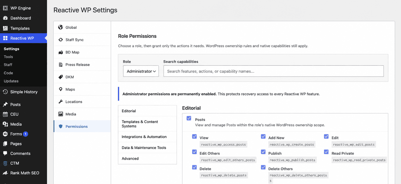Click the Rank Math SEO chart icon
This screenshot has height=184, width=401.
(5, 173)
